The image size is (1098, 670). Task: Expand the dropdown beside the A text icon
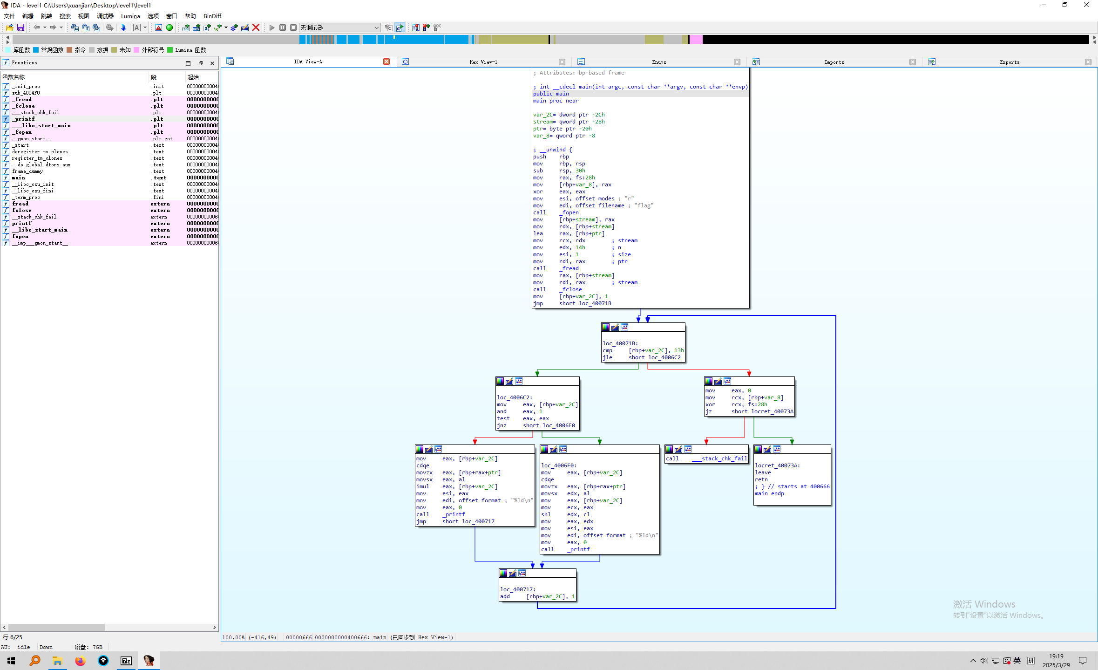pos(145,27)
